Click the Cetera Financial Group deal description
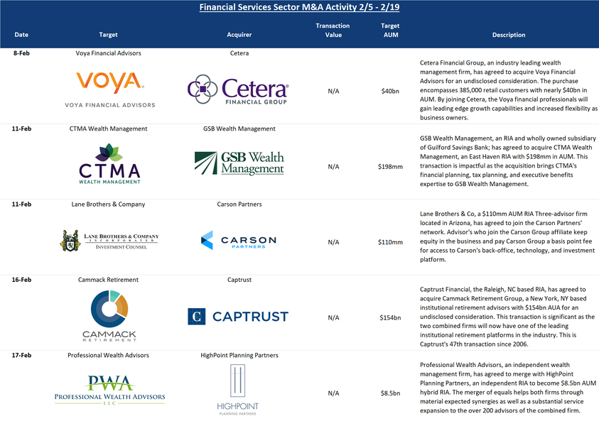 tap(509, 90)
